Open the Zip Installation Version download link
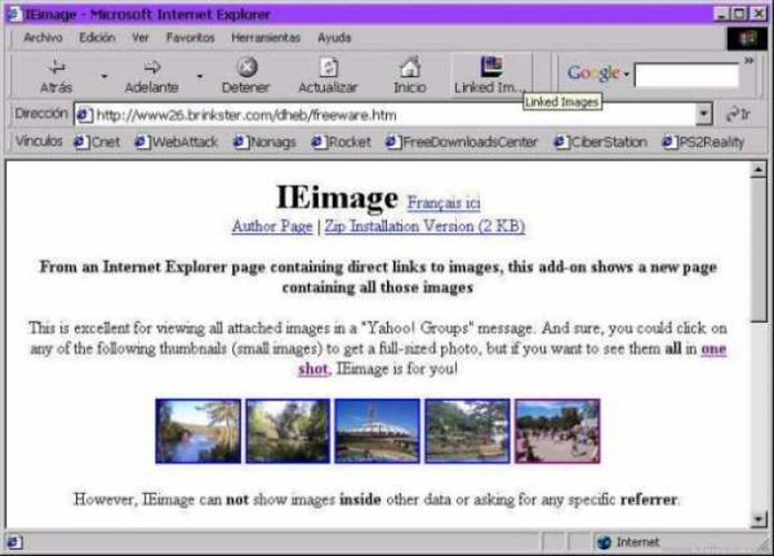 [427, 227]
